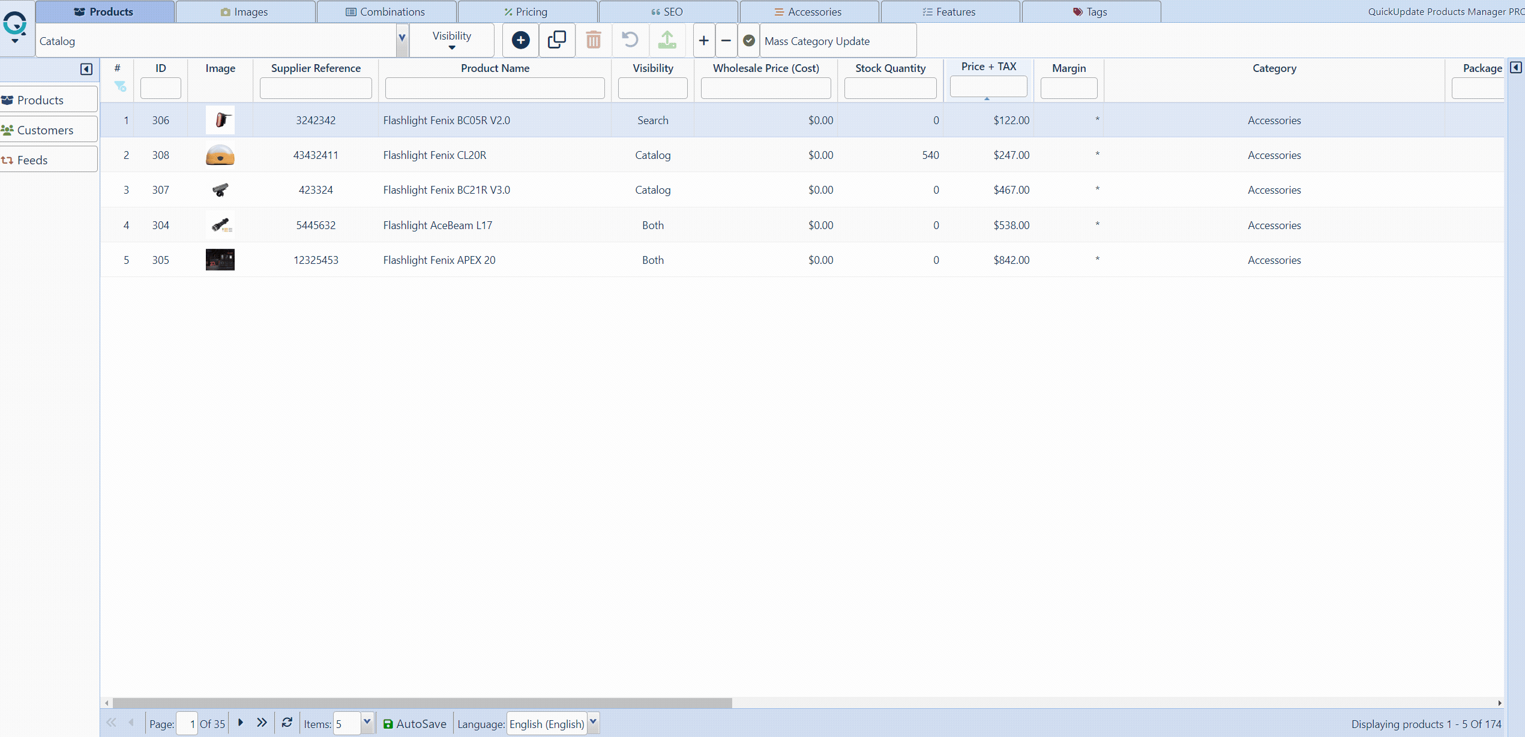Open the Customers section in the sidebar
Image resolution: width=1525 pixels, height=737 pixels.
pos(45,130)
